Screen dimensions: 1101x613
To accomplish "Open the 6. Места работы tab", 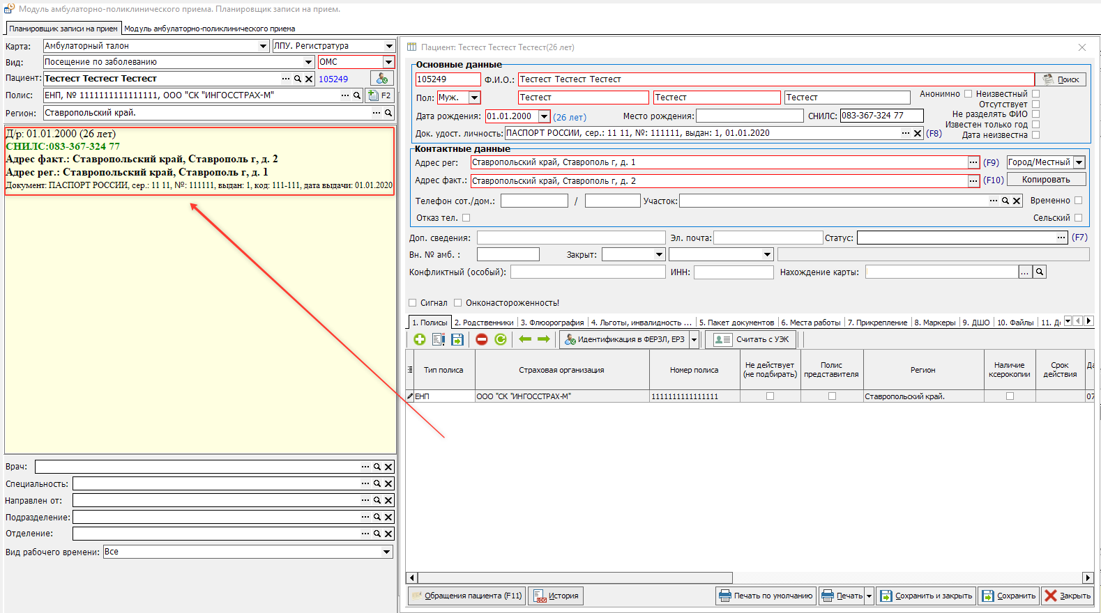I will coord(811,323).
